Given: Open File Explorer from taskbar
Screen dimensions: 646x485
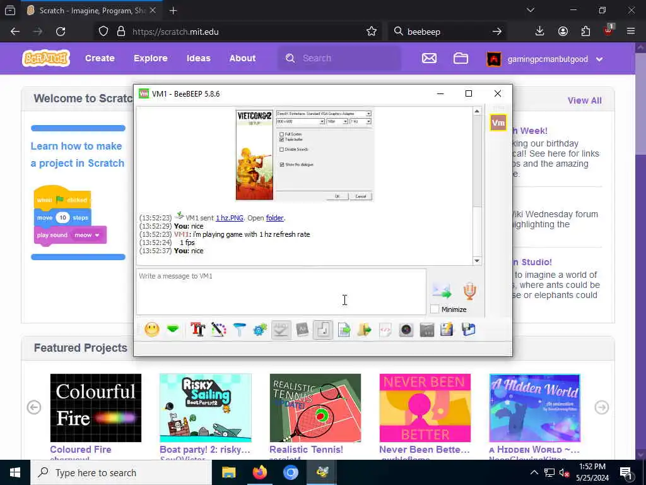Looking at the screenshot, I should [x=228, y=472].
